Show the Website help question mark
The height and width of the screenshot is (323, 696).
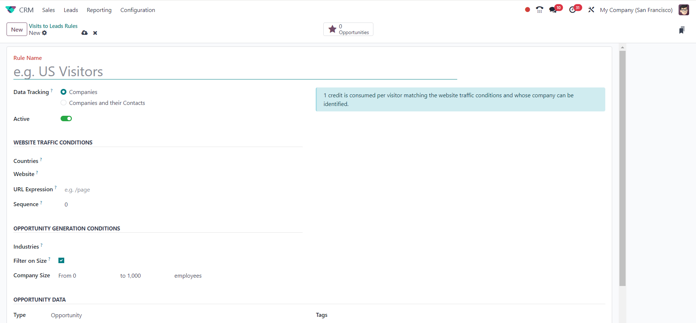(37, 172)
